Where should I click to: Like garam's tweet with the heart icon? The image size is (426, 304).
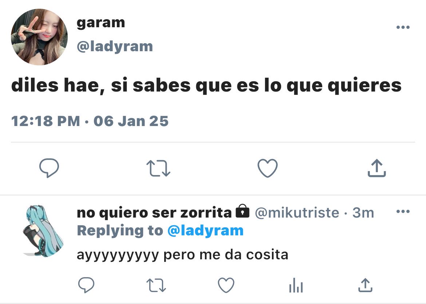(268, 168)
